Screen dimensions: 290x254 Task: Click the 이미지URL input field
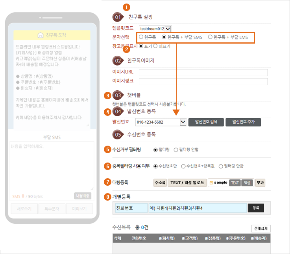203,73
